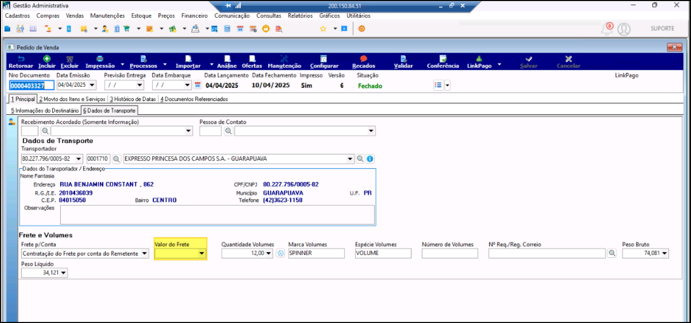Click the search icon beside Recebimento Acordado code

[45, 131]
